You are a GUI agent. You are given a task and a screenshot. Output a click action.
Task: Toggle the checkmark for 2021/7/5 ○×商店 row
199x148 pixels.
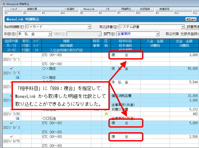pyautogui.click(x=12, y=68)
